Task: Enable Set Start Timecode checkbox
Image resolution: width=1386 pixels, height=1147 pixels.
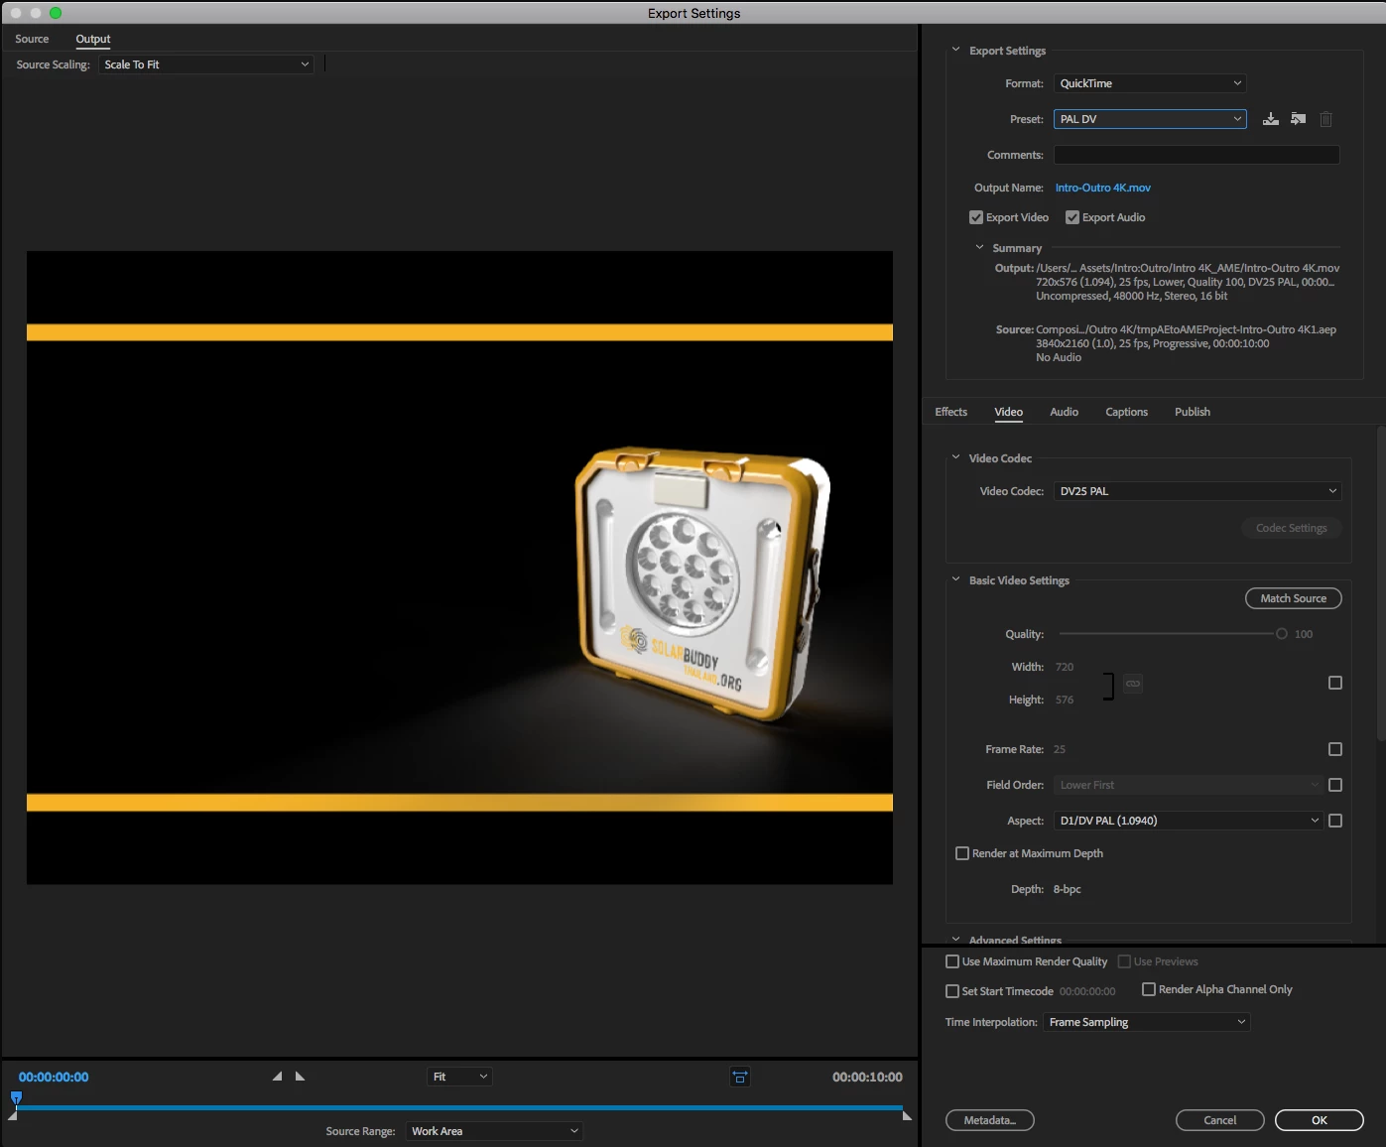Action: pos(952,991)
